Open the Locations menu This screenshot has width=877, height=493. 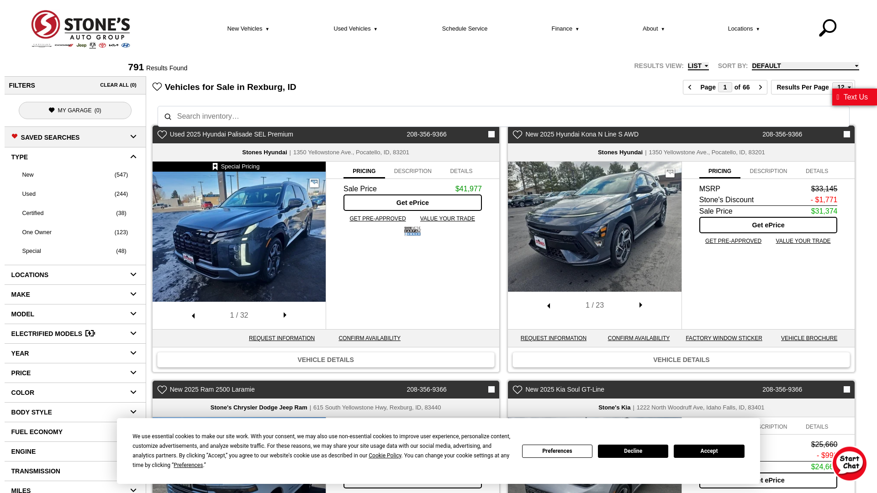coord(744,29)
